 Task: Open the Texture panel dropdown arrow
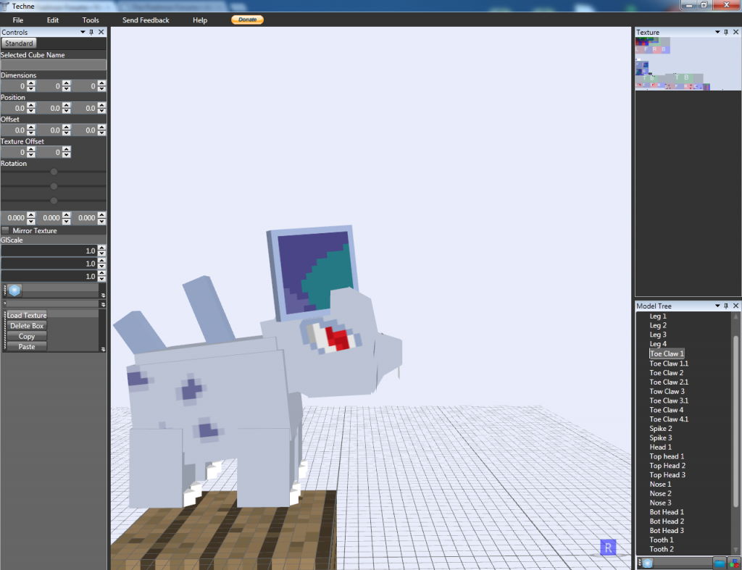click(x=717, y=33)
